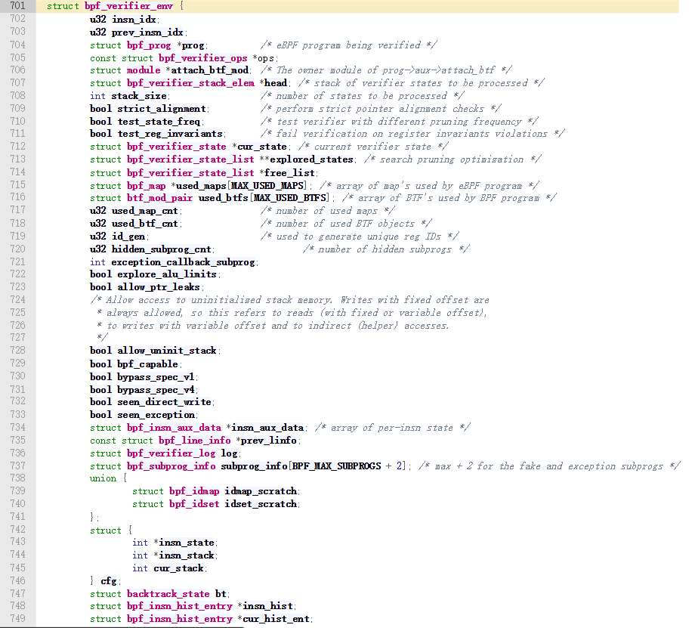
Task: Click the bpf_verifier_ops type link
Action: 202,58
